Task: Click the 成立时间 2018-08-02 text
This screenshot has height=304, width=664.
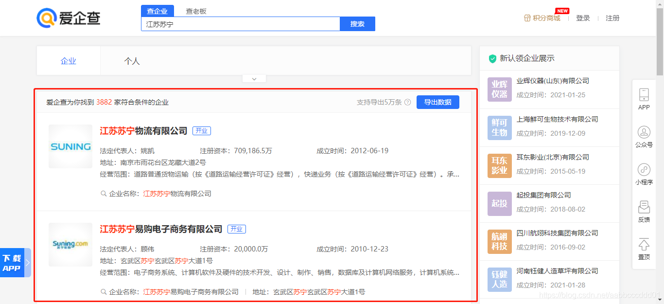Action: pos(551,209)
